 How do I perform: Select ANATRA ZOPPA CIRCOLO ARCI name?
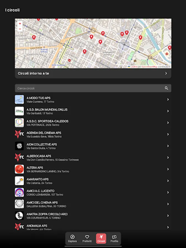pos(47,214)
